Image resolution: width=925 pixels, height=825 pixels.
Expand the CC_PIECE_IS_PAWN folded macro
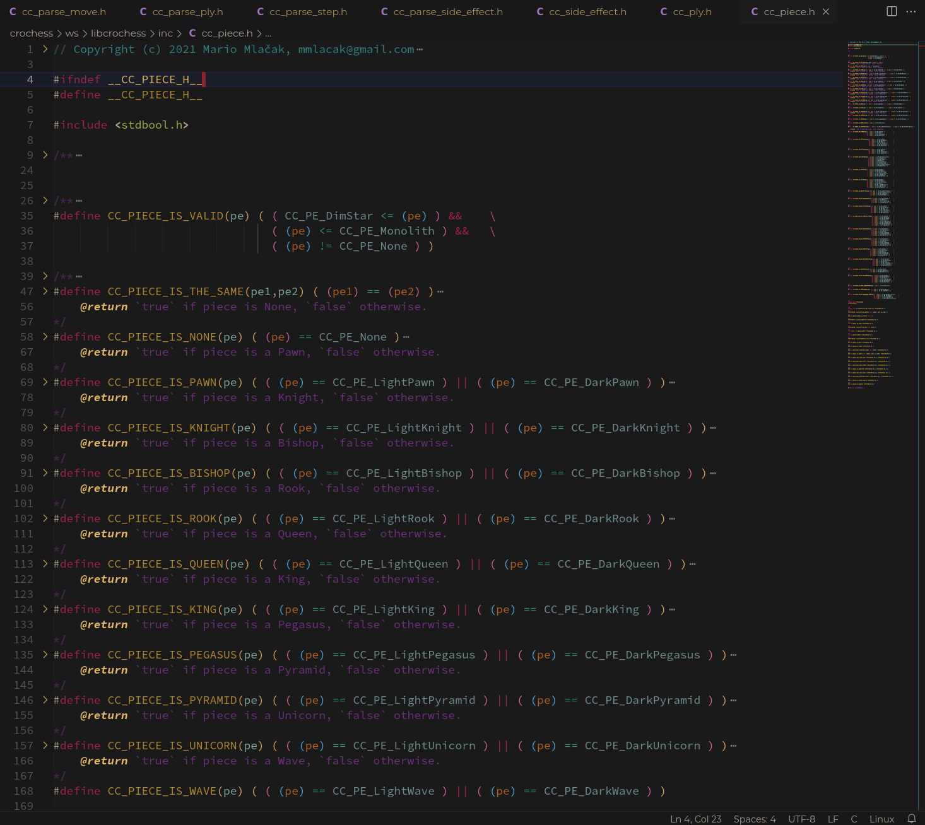tap(44, 382)
